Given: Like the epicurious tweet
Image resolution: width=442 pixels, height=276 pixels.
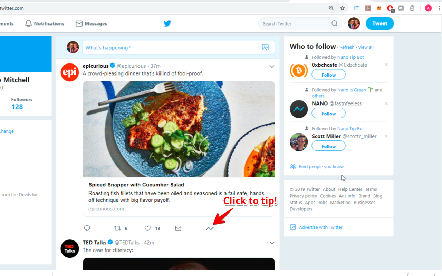Looking at the screenshot, I should (x=148, y=228).
